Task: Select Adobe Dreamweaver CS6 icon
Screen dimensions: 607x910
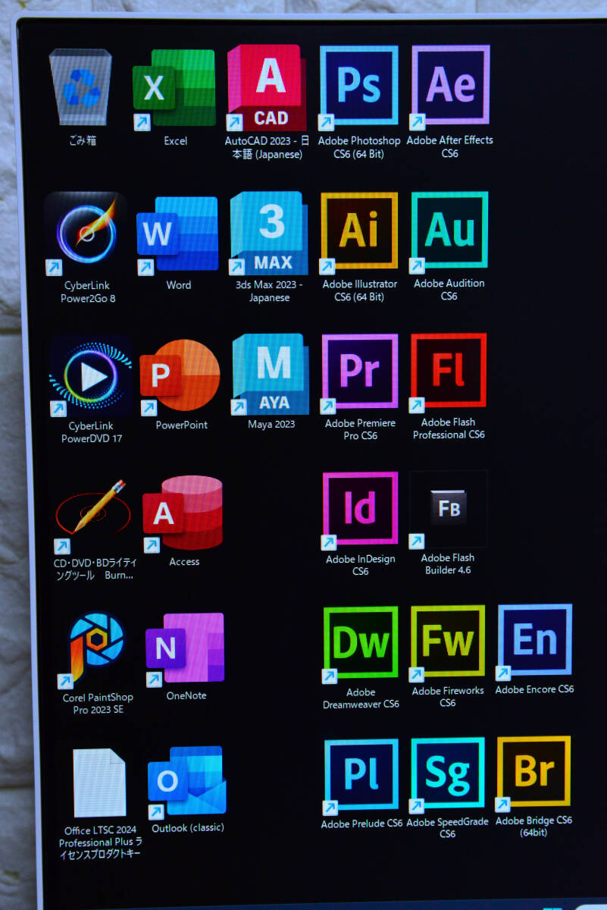Action: point(360,645)
